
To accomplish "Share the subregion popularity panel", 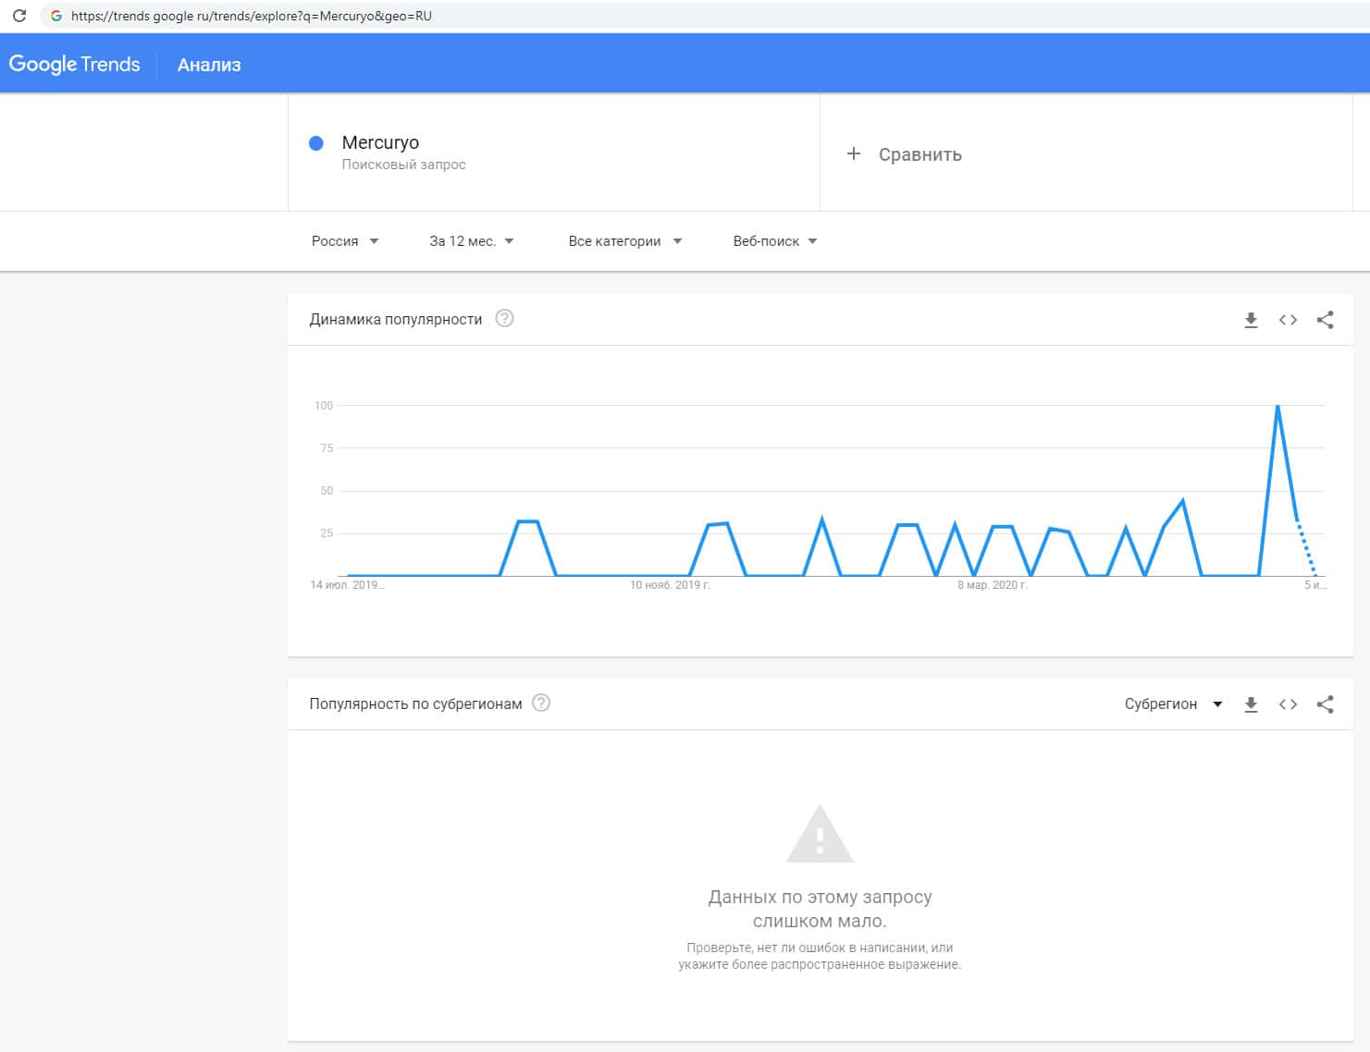I will 1325,704.
